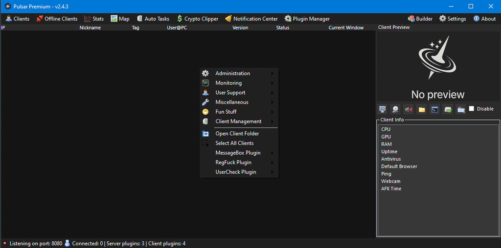Click the Client Management server icon

click(205, 121)
